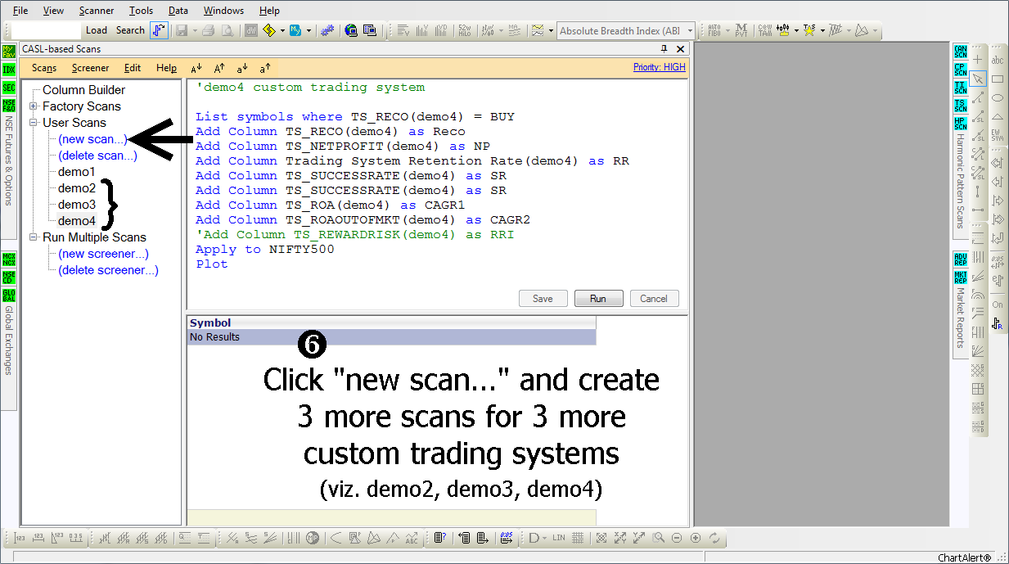Open the Absolute Breadth Index dropdown

coord(690,31)
